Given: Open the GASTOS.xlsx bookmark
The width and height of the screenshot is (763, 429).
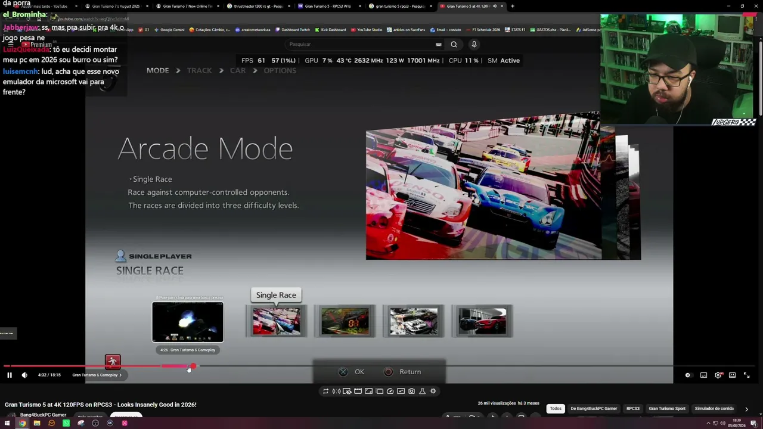Looking at the screenshot, I should tap(550, 29).
